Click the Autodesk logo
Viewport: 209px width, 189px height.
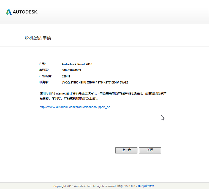[22, 12]
